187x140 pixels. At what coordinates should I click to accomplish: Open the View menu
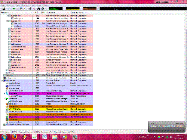tap(18, 5)
